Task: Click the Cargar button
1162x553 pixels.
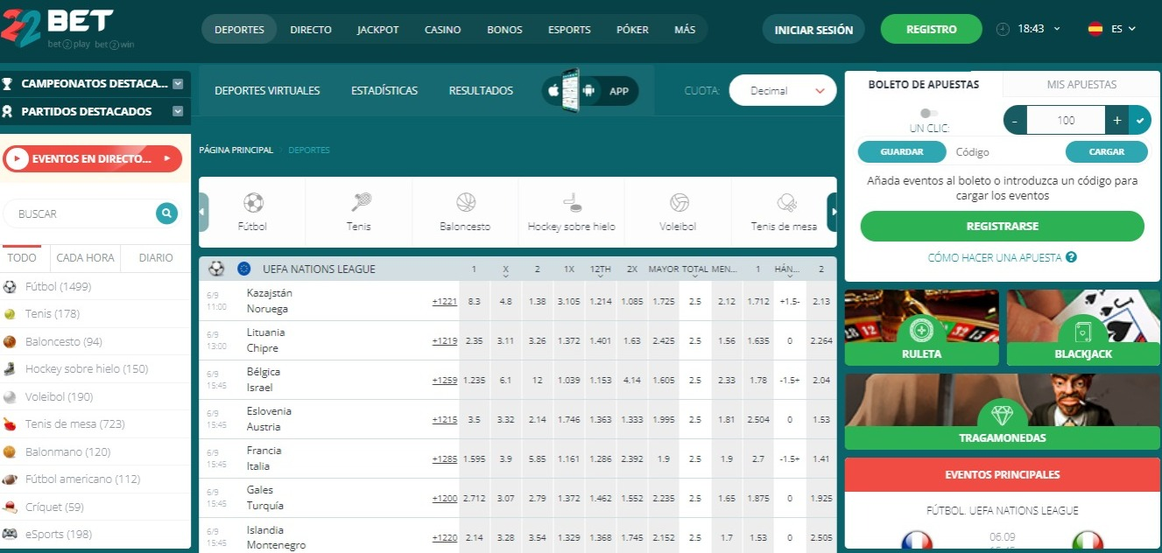Action: [x=1107, y=151]
